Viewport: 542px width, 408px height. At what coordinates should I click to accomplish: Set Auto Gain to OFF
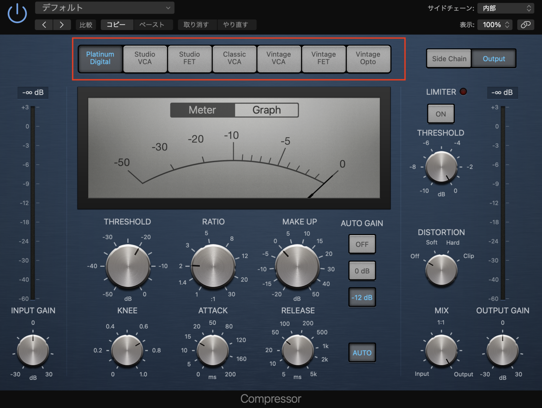(362, 244)
